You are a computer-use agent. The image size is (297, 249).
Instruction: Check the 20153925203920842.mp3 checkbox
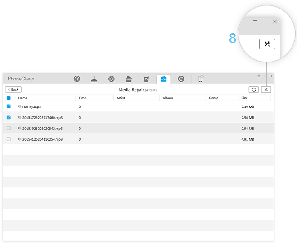[9, 128]
